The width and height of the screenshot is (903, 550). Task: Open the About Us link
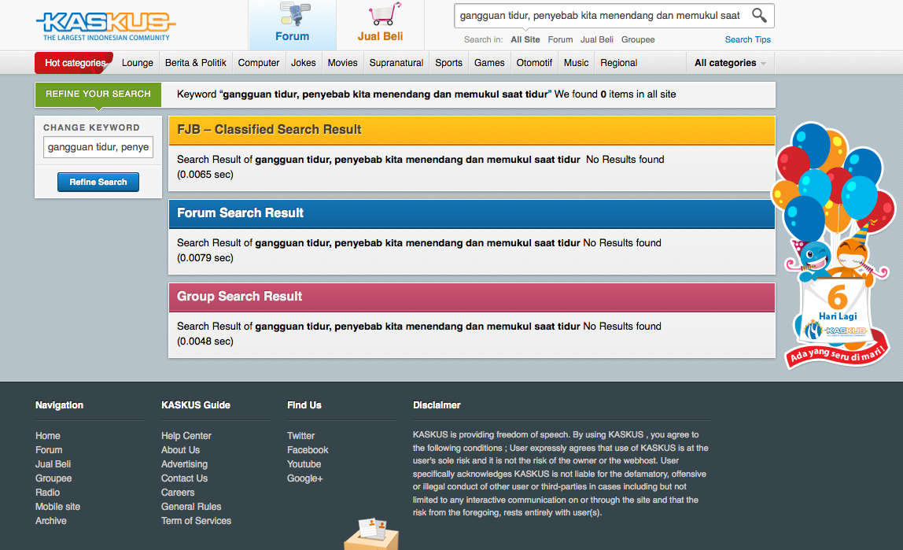click(x=180, y=450)
